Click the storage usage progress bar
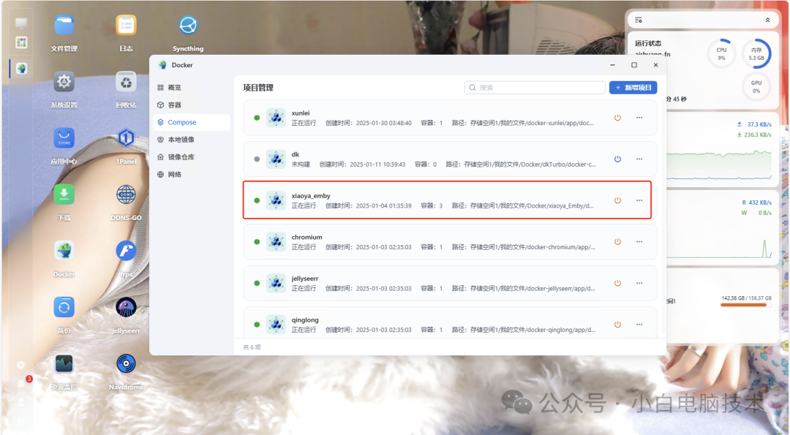 tap(745, 305)
